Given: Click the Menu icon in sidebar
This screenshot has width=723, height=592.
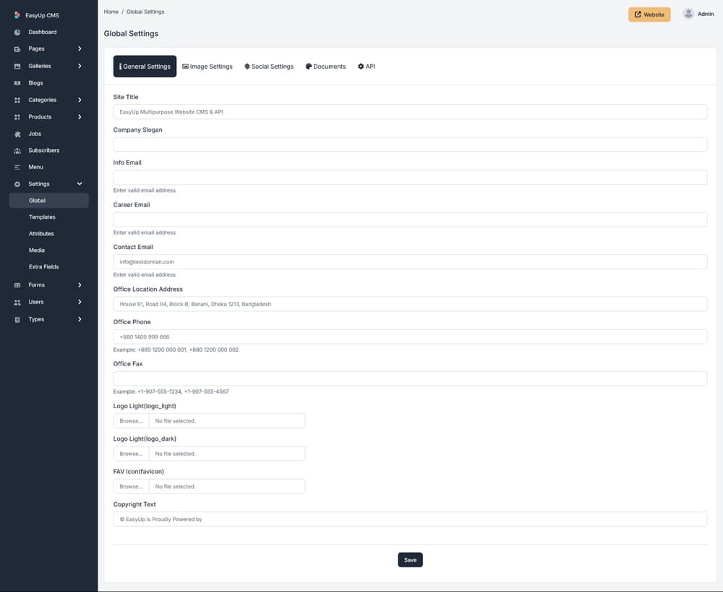Looking at the screenshot, I should 17,167.
